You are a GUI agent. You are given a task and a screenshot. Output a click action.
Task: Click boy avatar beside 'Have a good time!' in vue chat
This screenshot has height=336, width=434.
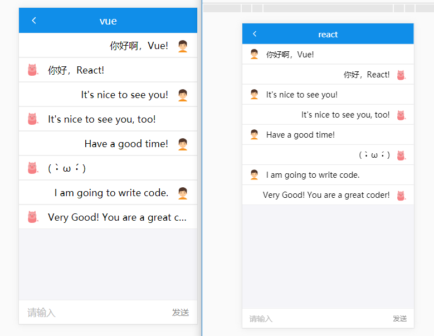(183, 144)
